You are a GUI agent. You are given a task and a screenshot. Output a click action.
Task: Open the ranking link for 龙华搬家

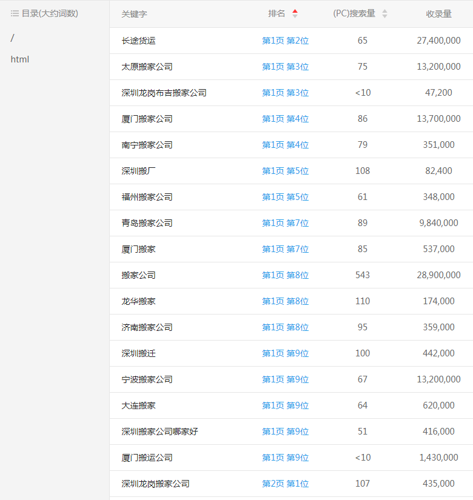point(285,301)
